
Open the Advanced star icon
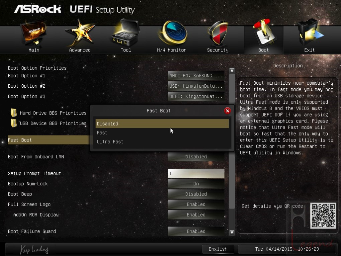80,33
